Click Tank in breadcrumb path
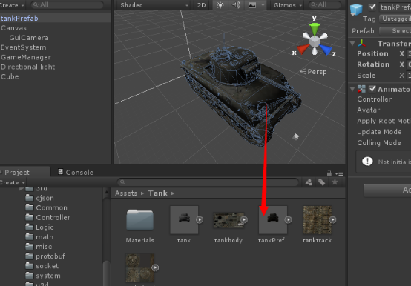 [x=157, y=193]
